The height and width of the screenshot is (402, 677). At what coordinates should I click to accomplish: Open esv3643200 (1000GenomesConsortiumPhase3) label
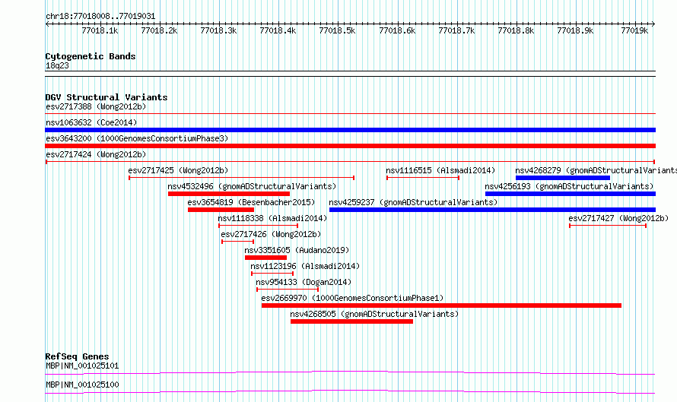pyautogui.click(x=137, y=138)
